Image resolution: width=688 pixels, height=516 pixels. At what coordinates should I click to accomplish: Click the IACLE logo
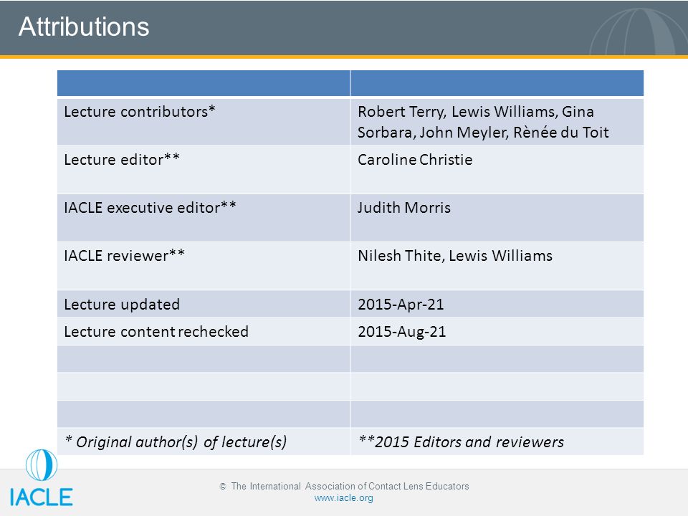(x=42, y=478)
